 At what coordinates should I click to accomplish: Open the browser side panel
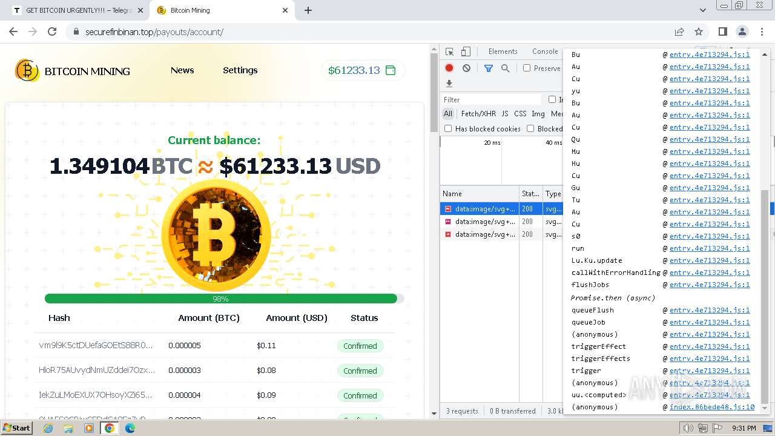click(723, 31)
